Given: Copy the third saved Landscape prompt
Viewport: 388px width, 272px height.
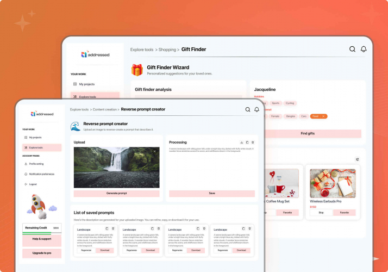Looking at the screenshot, I should tap(198, 228).
